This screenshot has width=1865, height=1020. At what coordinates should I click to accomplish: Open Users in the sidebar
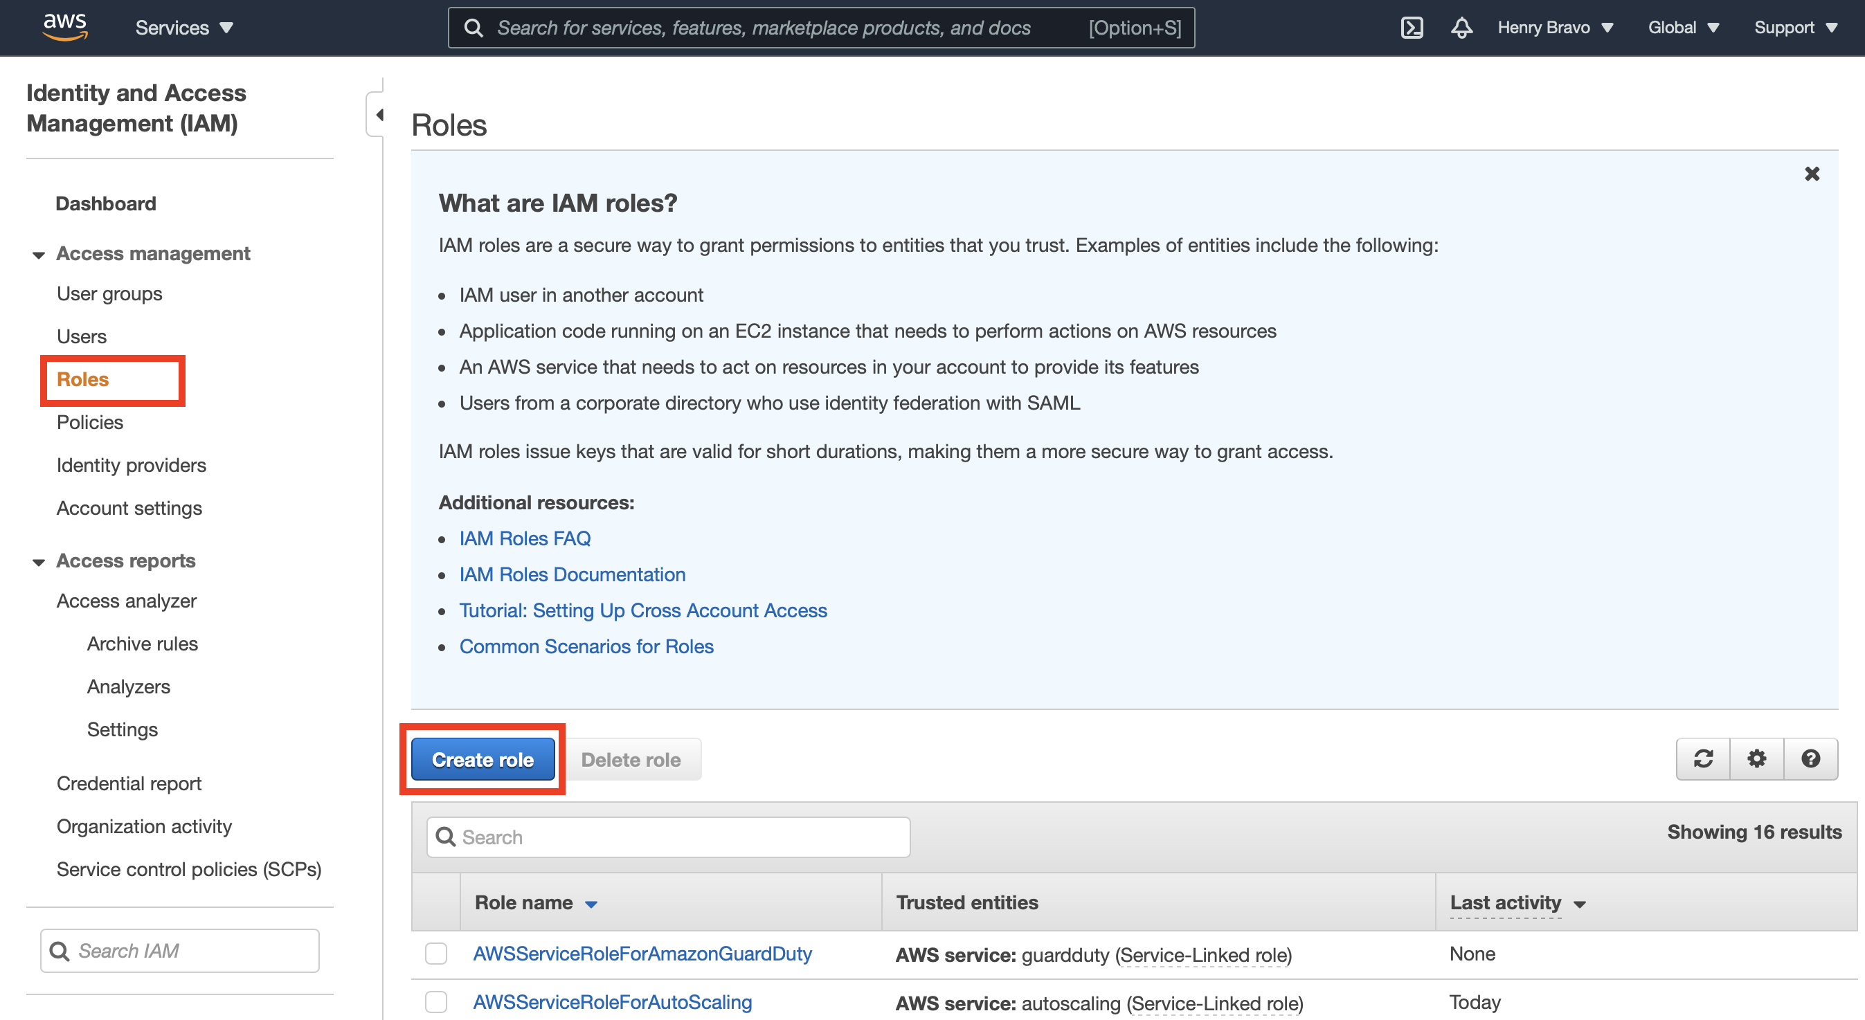[81, 336]
